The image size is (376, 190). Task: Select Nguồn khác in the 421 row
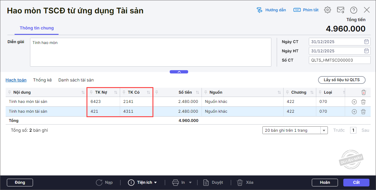(x=242, y=112)
